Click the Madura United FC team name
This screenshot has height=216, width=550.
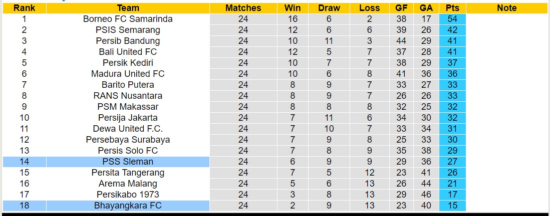(128, 74)
